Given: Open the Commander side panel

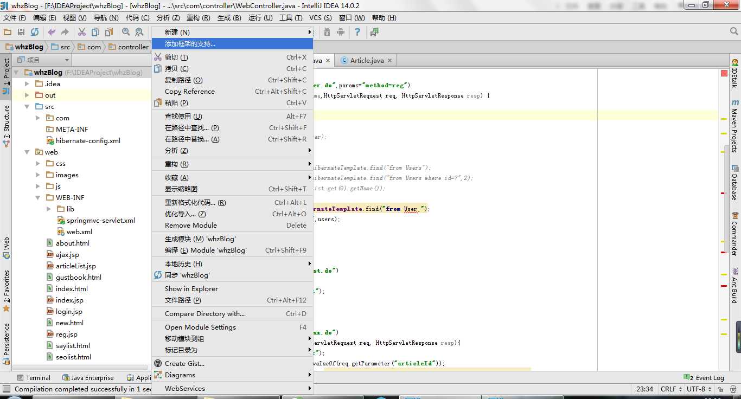Looking at the screenshot, I should [x=735, y=234].
